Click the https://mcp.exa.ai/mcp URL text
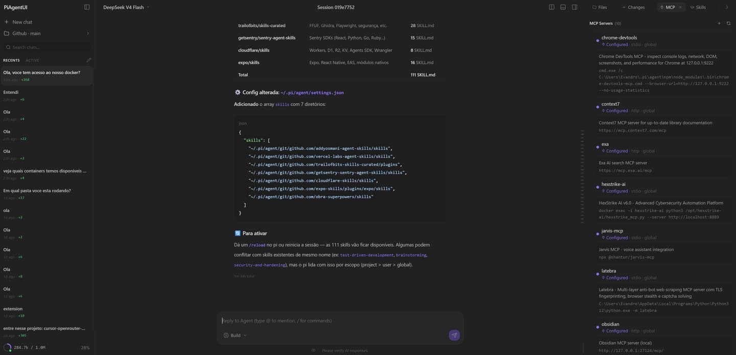Screen dimensions: 736x355 tap(625, 170)
